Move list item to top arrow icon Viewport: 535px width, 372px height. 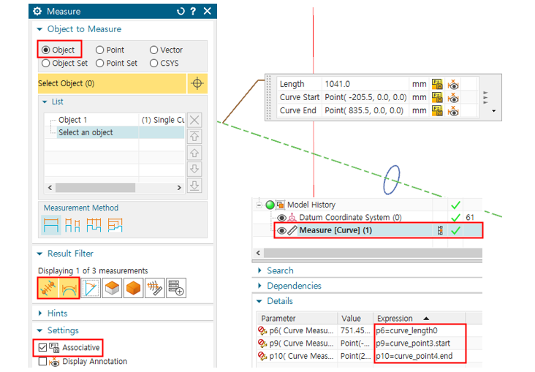click(194, 137)
